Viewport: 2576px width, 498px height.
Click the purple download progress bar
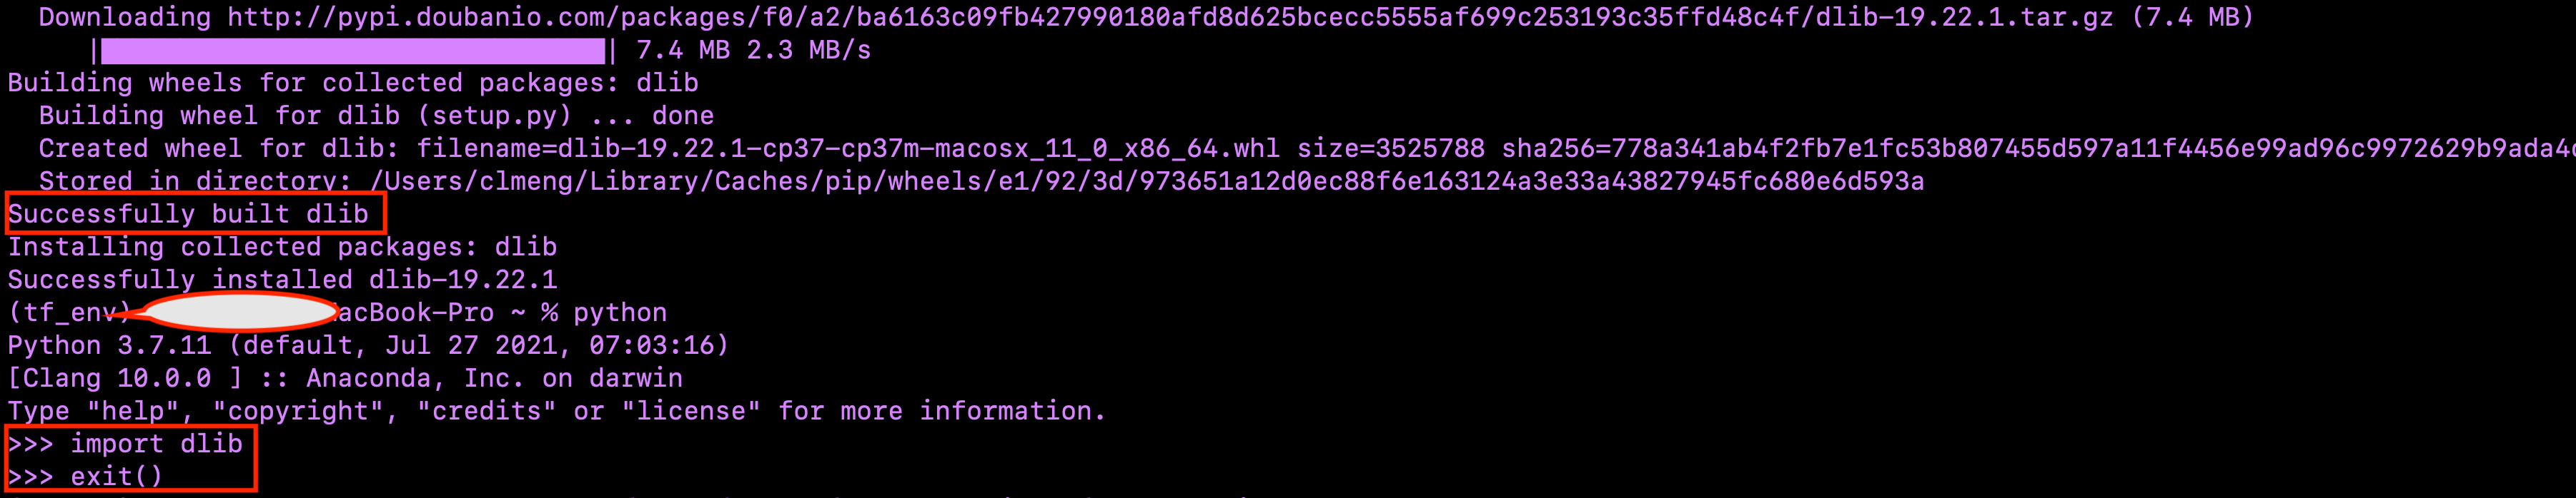pos(352,51)
